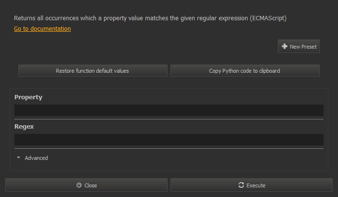Click the empty area beside Advanced
Image resolution: width=338 pixels, height=197 pixels.
pos(185,158)
